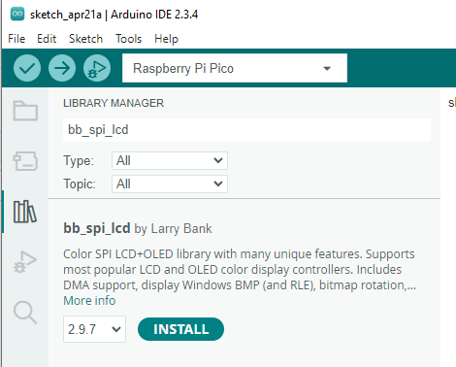
Task: Follow the More info link
Action: click(x=89, y=301)
